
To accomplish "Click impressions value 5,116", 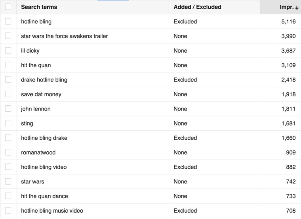I will pos(288,21).
